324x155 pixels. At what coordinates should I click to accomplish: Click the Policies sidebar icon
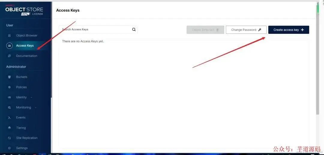(9, 87)
